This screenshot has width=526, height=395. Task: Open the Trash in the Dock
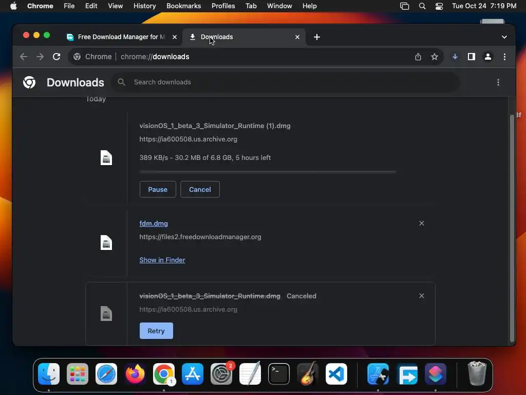[x=477, y=373]
